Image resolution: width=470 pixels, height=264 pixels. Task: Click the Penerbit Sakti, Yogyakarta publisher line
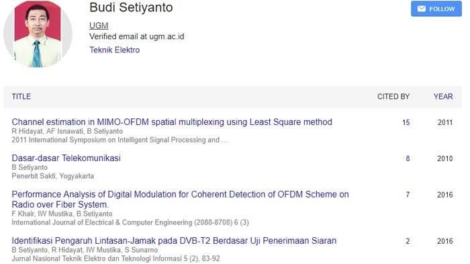pos(53,176)
